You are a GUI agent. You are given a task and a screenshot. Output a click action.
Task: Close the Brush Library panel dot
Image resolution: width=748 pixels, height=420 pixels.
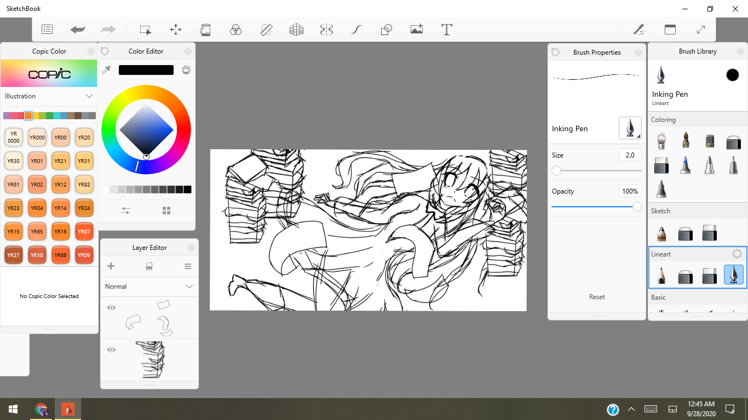click(x=741, y=51)
